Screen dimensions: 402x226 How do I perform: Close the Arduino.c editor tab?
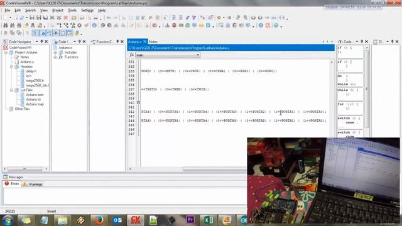click(144, 41)
